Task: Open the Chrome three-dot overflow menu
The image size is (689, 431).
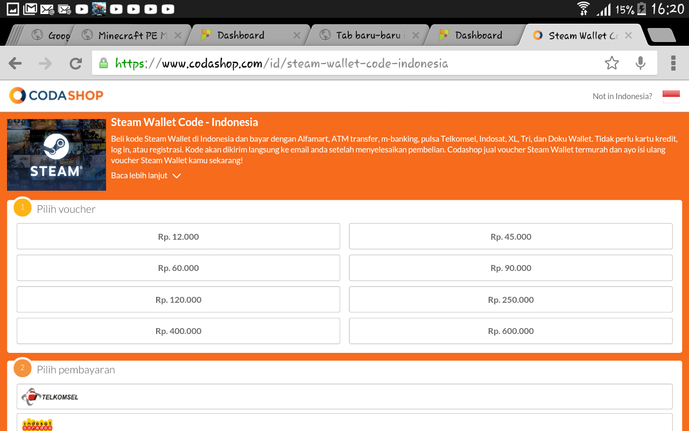Action: [x=673, y=64]
